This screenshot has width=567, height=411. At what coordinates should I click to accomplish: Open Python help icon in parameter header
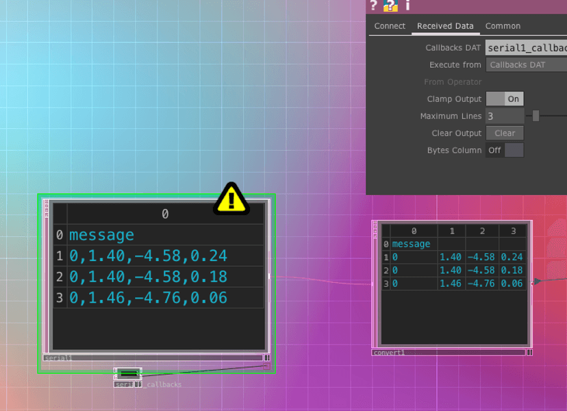[x=390, y=5]
